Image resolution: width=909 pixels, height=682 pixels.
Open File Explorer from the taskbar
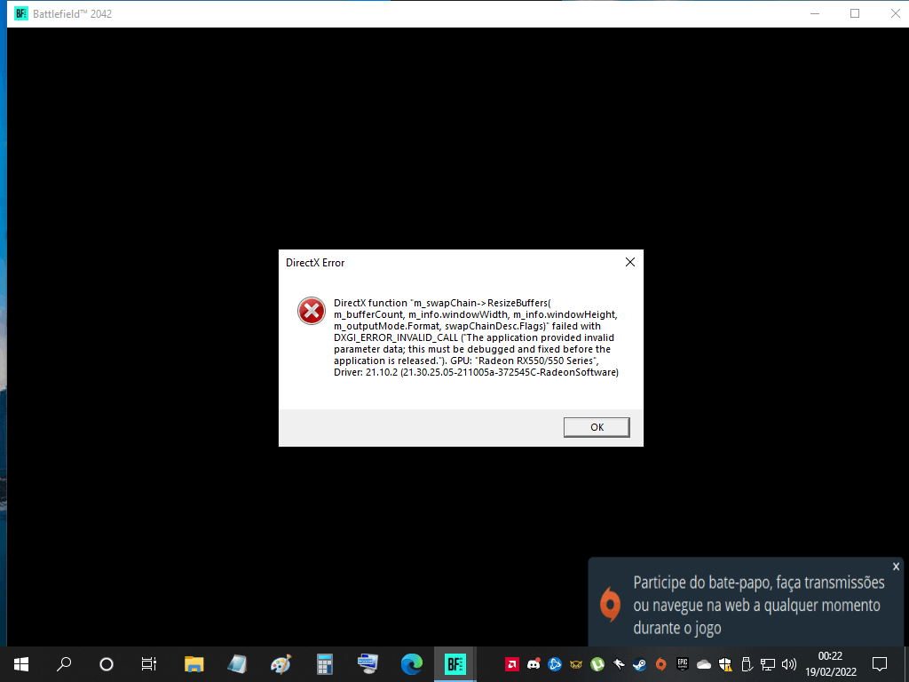[194, 664]
